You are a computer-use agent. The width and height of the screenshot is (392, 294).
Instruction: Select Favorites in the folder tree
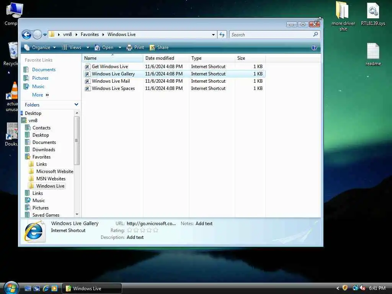coord(41,157)
